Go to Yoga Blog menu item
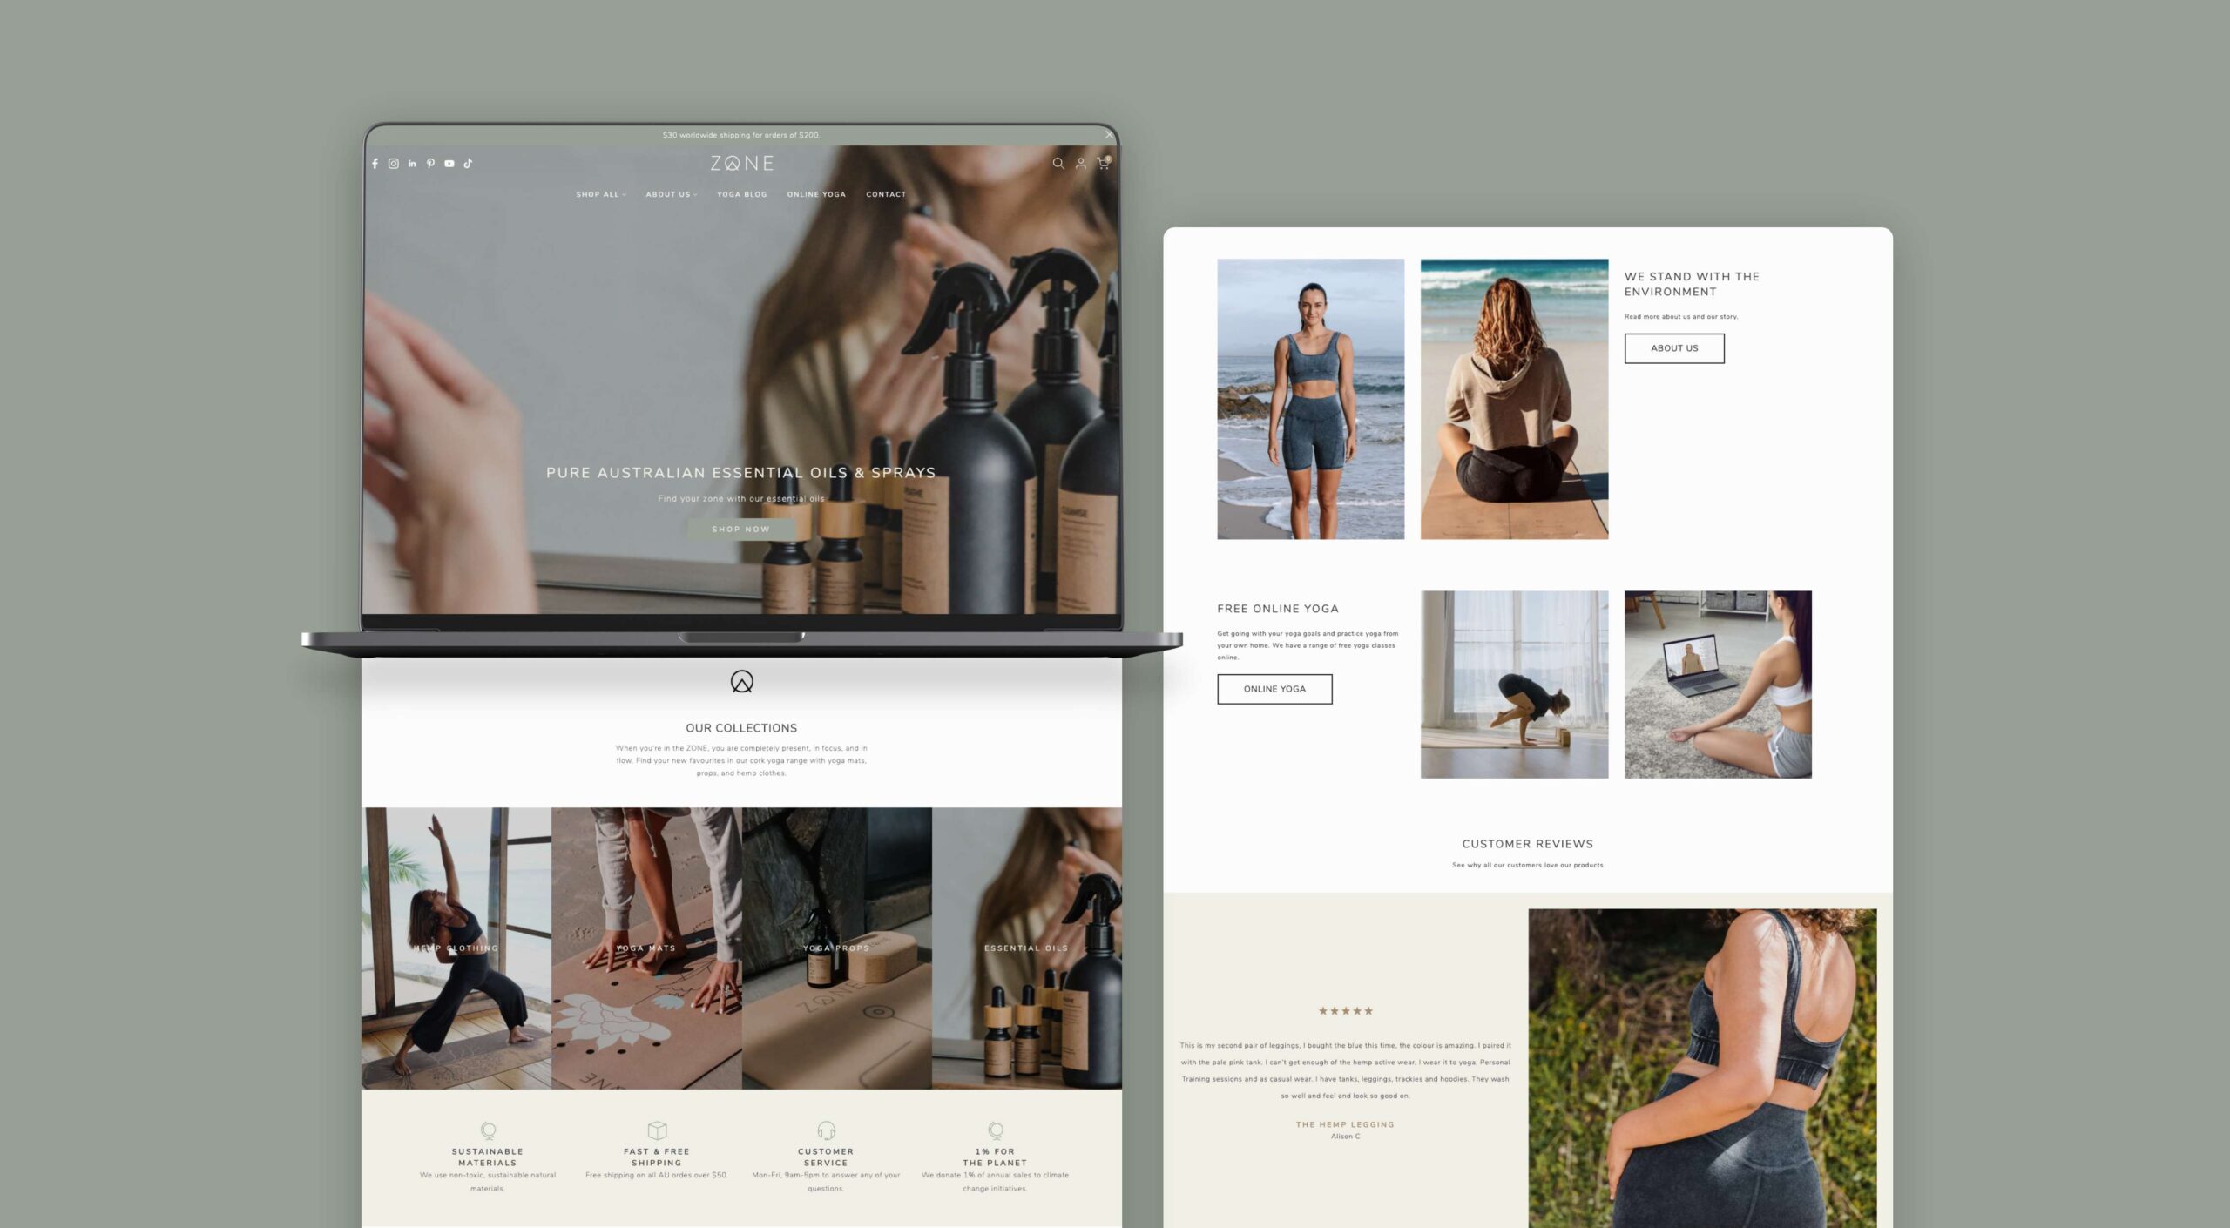The width and height of the screenshot is (2230, 1228). click(741, 194)
